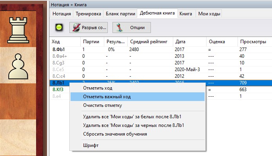
Task: Open the Книга tab
Action: [x=186, y=14]
